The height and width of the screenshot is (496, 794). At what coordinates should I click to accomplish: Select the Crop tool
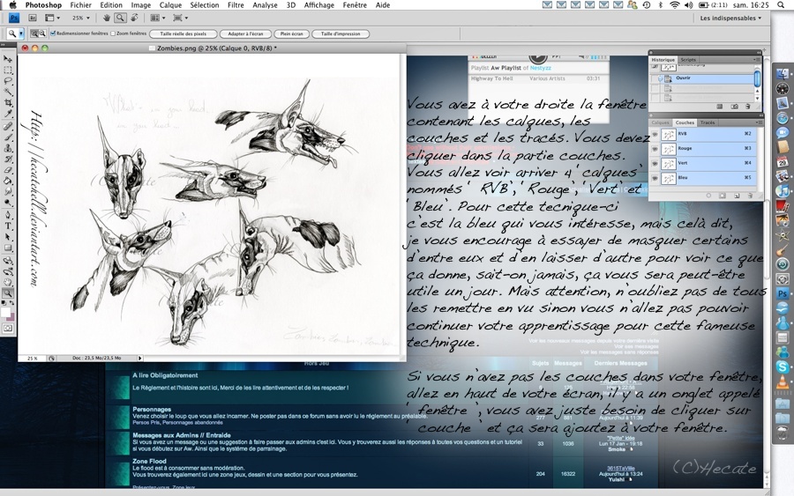[x=8, y=101]
